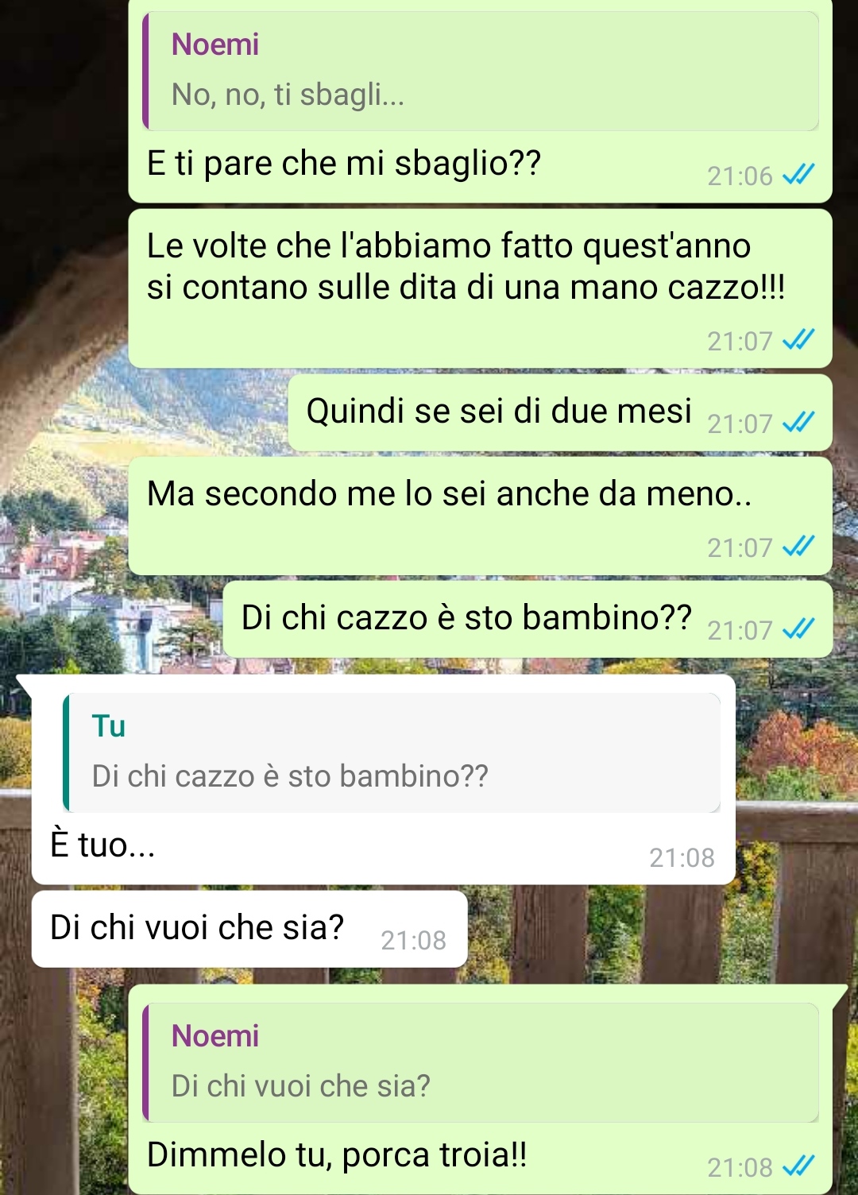
Task: Tap read receipt ticks on 'si contano sulle dita' message
Action: point(798,339)
